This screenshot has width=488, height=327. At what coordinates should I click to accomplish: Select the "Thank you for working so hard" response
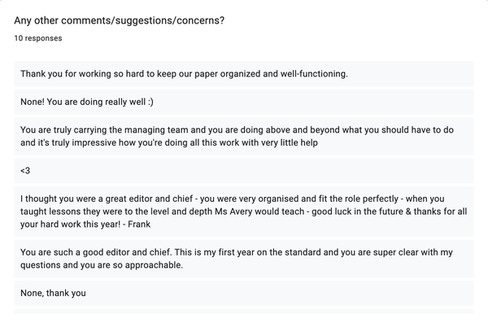[184, 74]
